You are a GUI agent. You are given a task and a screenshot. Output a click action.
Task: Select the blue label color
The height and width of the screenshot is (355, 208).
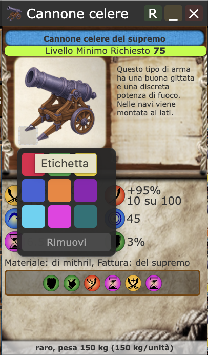pyautogui.click(x=33, y=191)
